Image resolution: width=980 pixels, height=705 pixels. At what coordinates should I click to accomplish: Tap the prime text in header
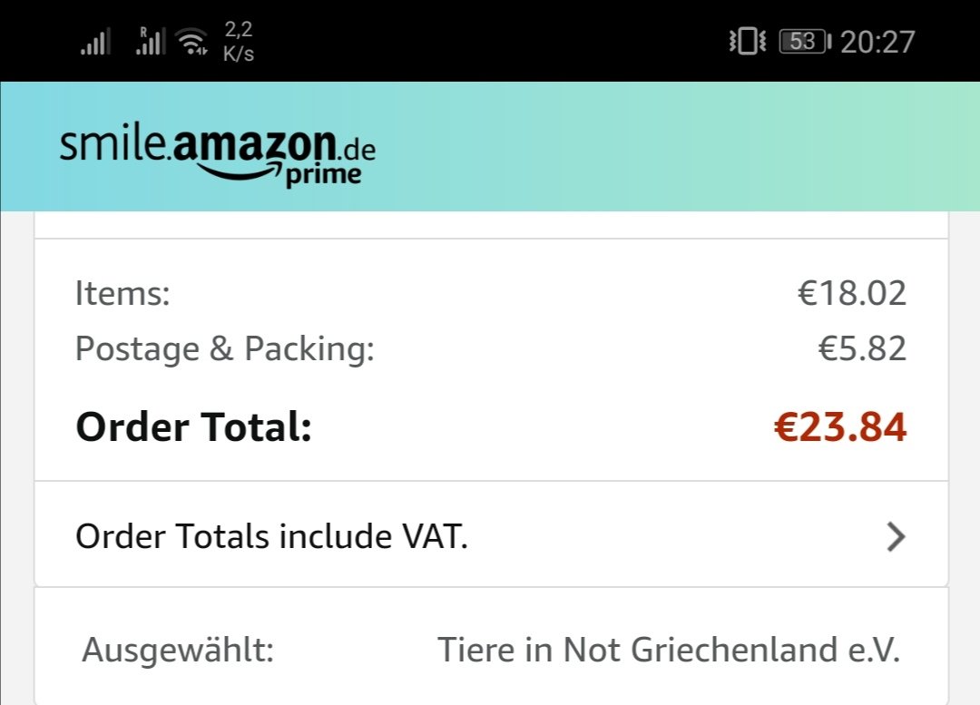(x=323, y=176)
